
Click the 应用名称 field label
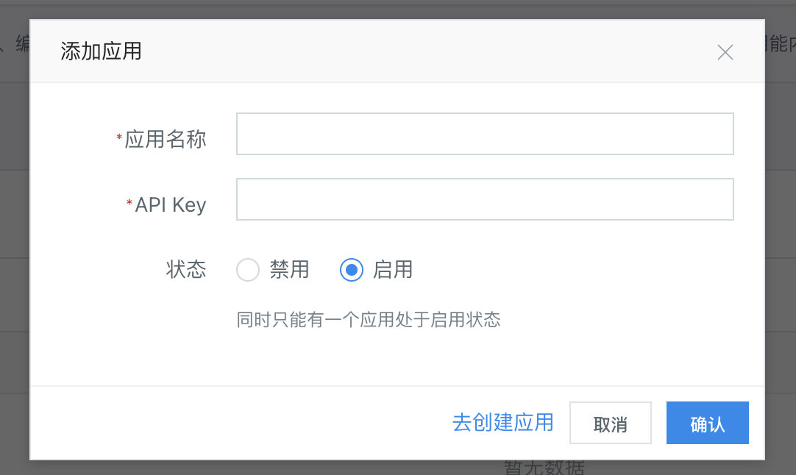pos(166,139)
